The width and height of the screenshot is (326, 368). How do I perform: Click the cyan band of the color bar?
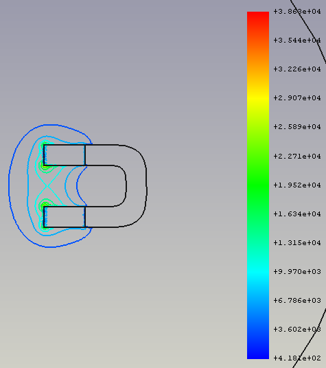tap(258, 272)
